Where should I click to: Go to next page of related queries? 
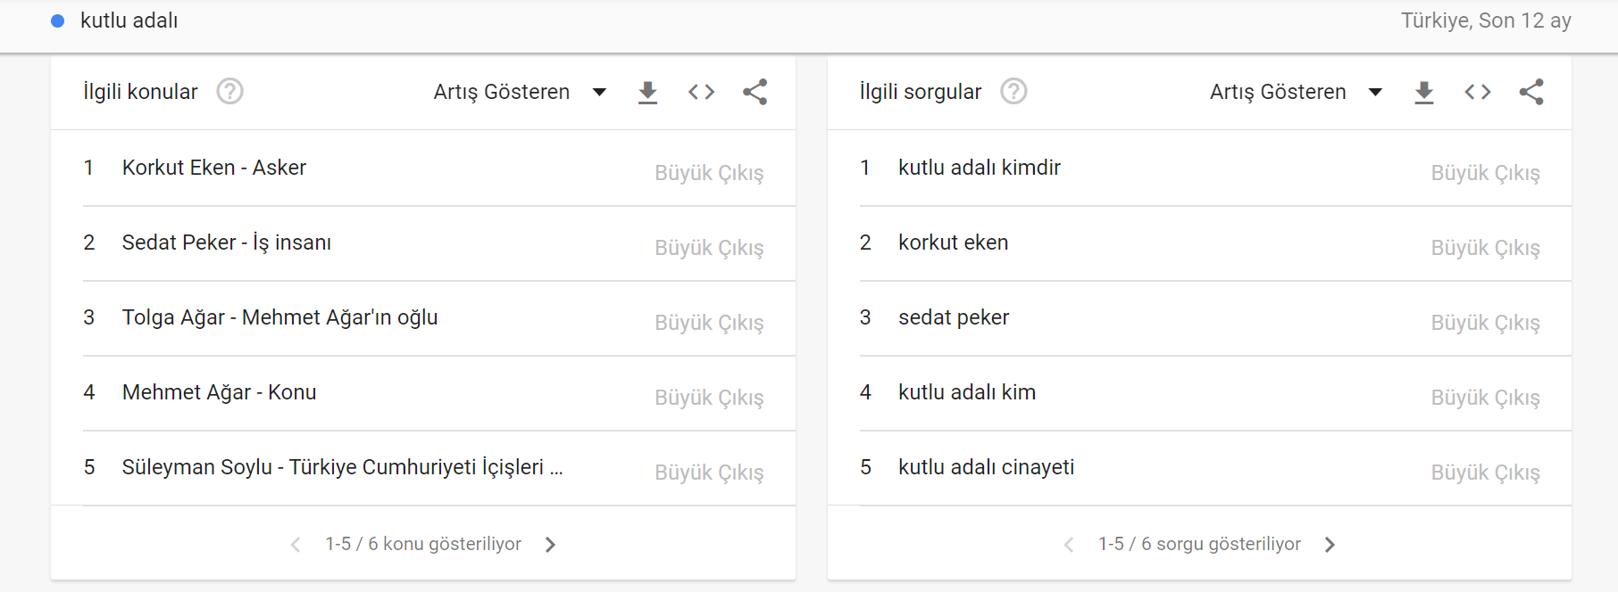tap(1330, 545)
